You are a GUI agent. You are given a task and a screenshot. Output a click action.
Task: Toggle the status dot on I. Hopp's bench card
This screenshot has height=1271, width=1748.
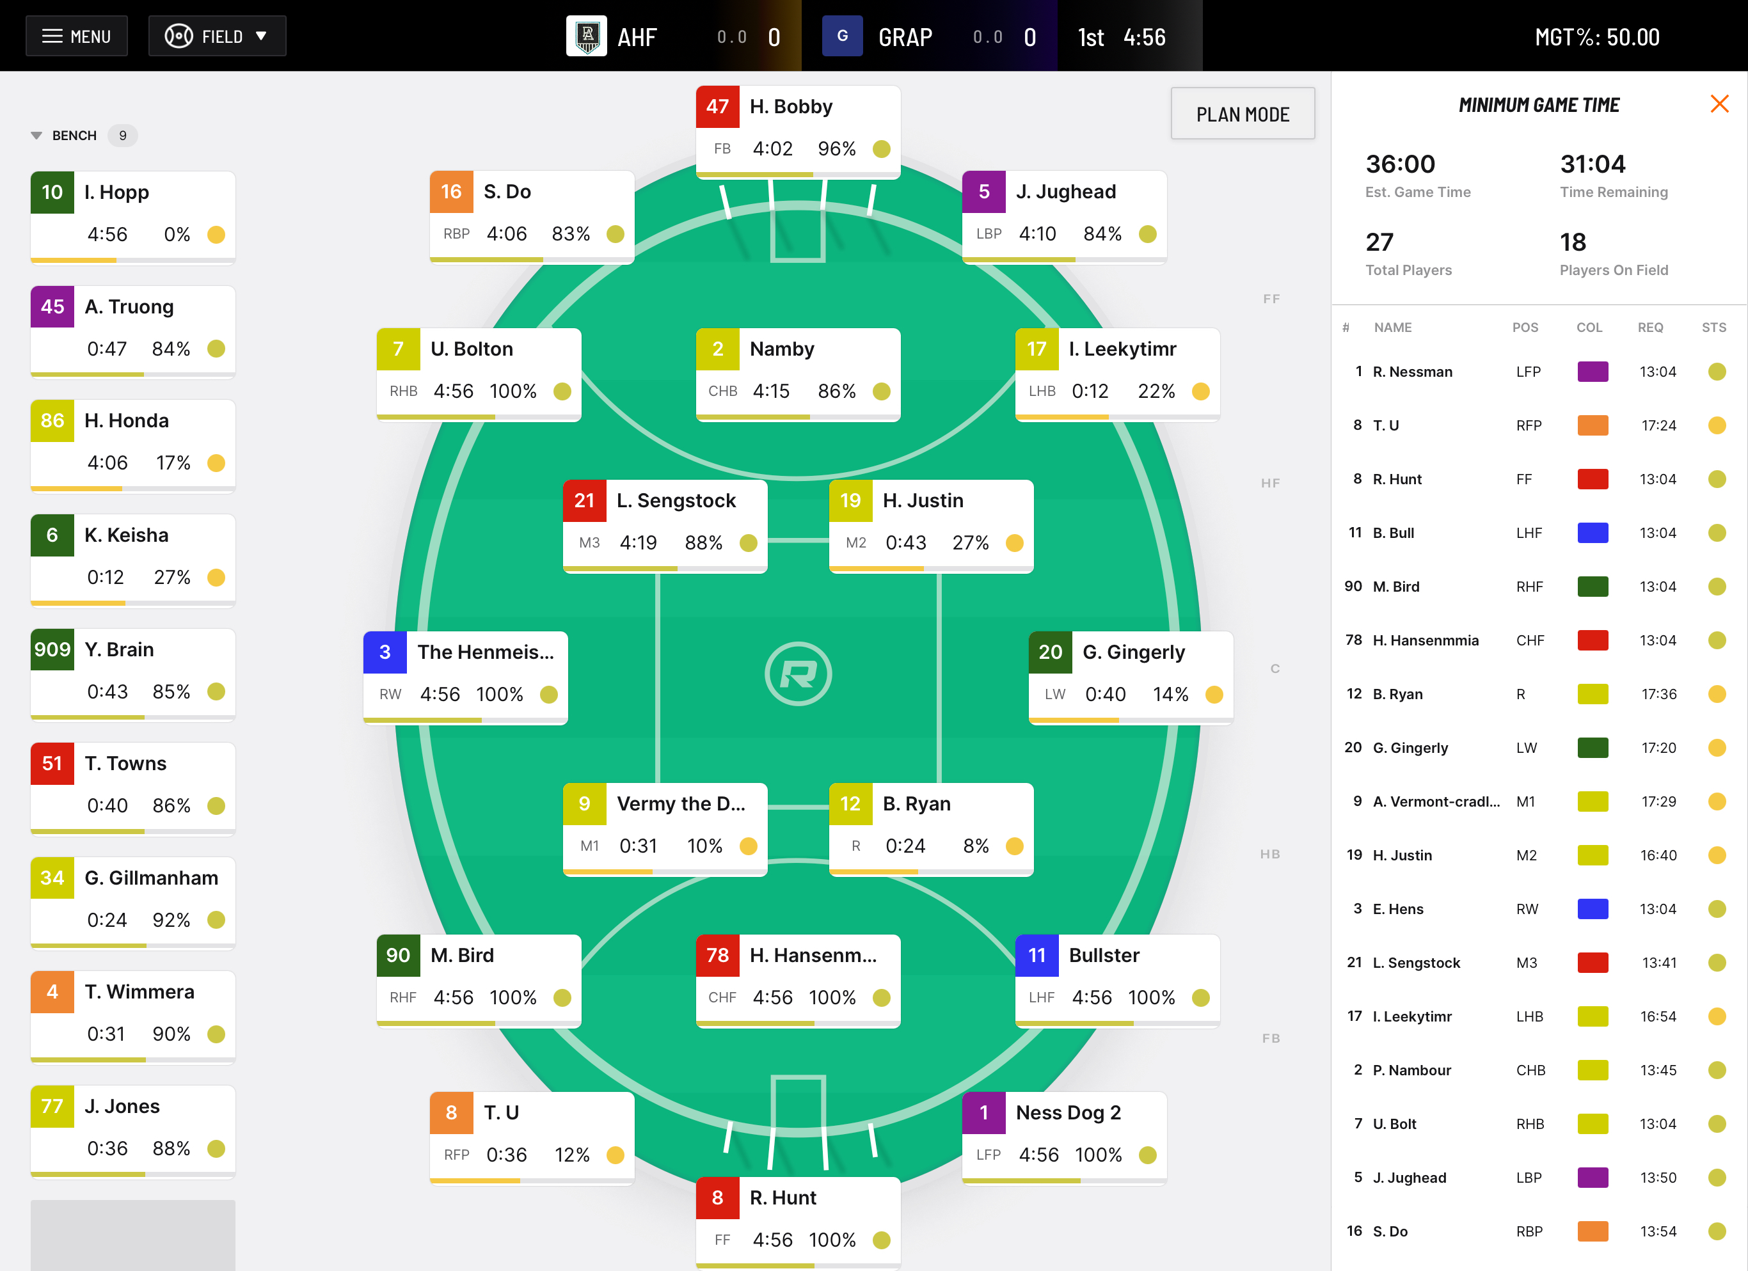point(215,235)
